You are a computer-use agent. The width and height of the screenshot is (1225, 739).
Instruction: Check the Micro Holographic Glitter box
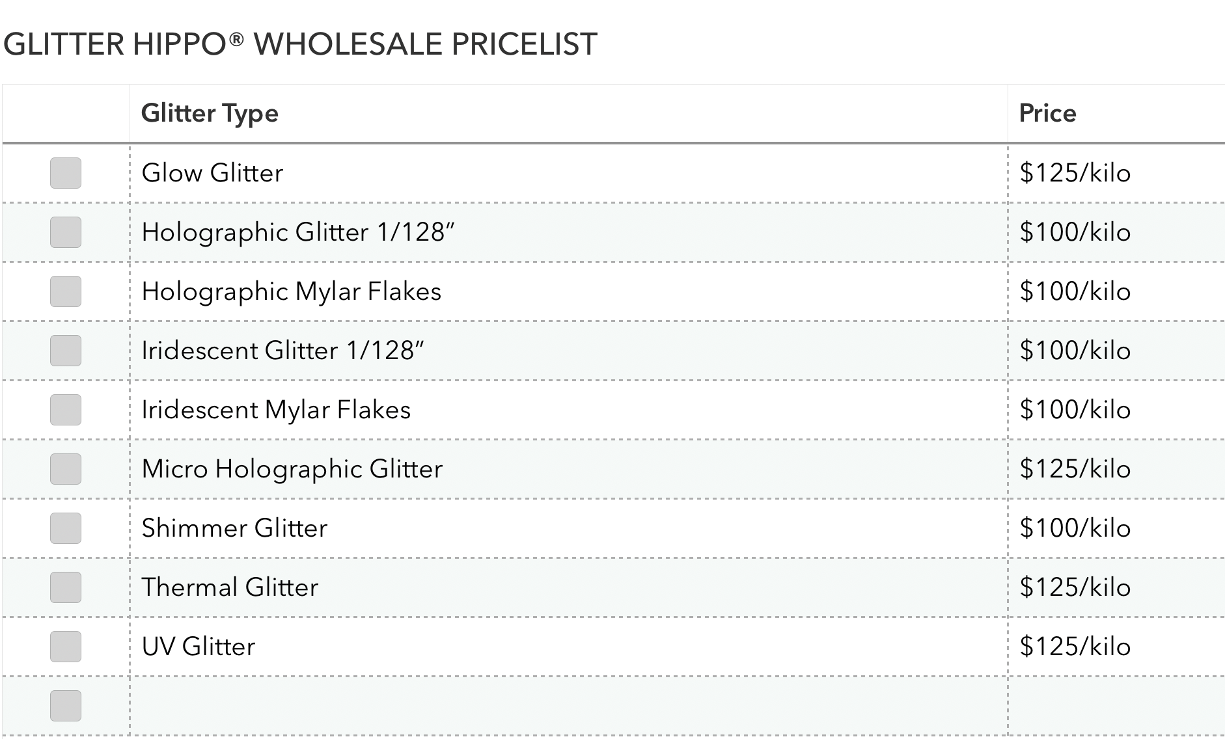[x=66, y=469]
